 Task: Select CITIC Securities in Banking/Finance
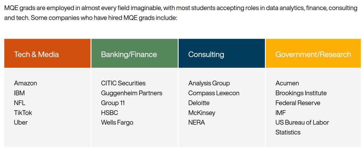pos(123,83)
